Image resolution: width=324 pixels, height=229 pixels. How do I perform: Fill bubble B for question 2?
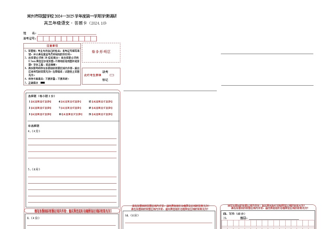(38, 108)
